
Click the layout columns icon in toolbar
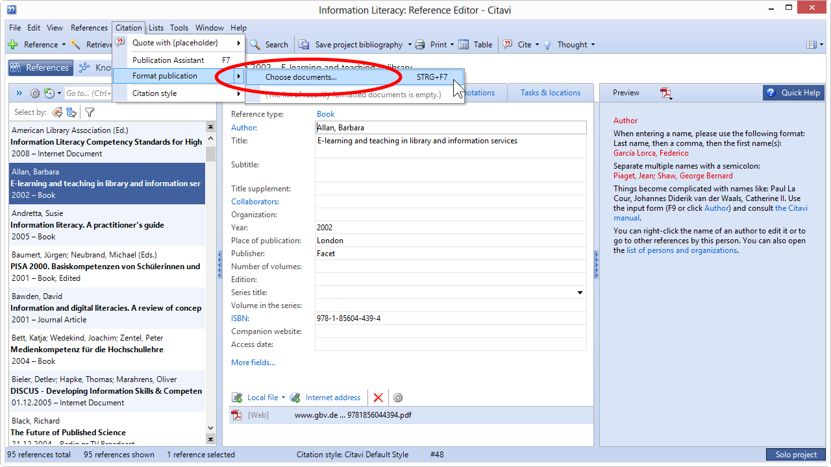pyautogui.click(x=811, y=45)
